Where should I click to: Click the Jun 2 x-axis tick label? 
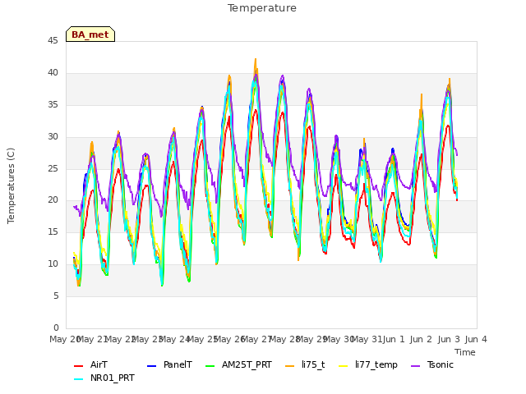[421, 339]
